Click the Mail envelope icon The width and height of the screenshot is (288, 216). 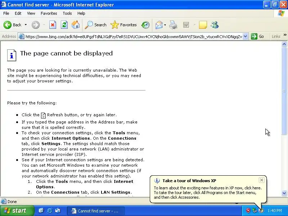pyautogui.click(x=159, y=25)
